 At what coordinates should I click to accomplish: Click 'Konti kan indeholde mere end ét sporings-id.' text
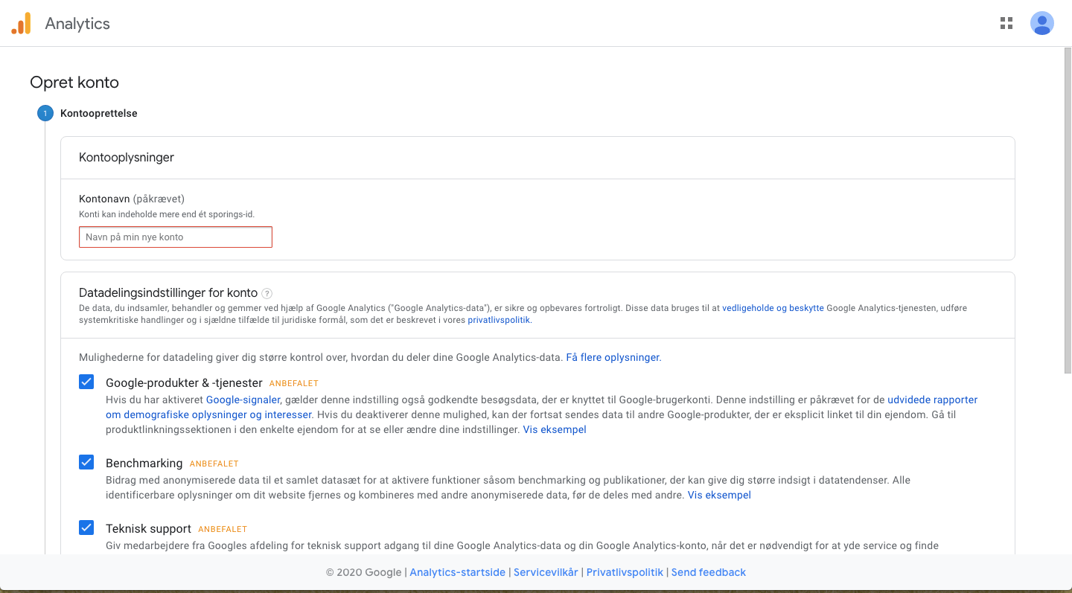[167, 214]
